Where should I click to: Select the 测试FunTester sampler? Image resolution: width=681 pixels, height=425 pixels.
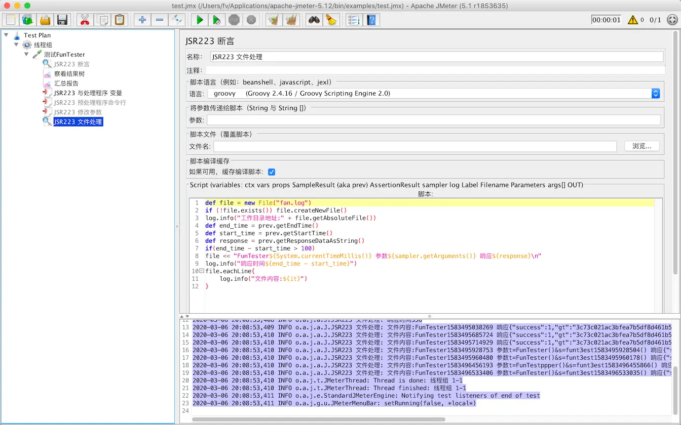[64, 55]
